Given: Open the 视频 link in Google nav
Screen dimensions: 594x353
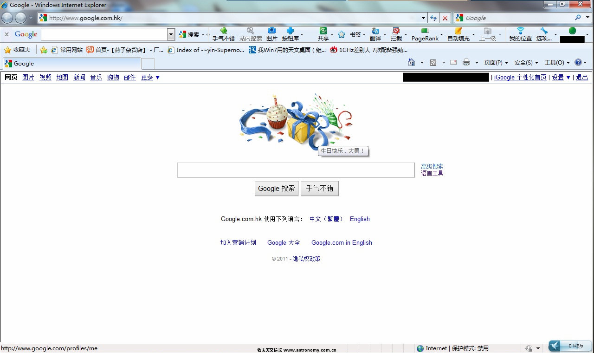Looking at the screenshot, I should pyautogui.click(x=45, y=78).
